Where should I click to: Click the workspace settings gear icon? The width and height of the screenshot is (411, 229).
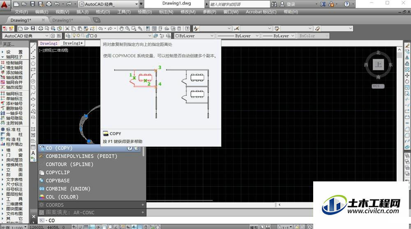(53, 36)
